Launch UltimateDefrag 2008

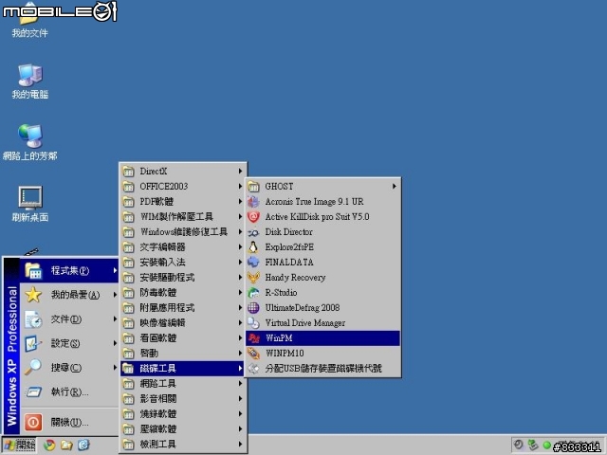point(322,307)
